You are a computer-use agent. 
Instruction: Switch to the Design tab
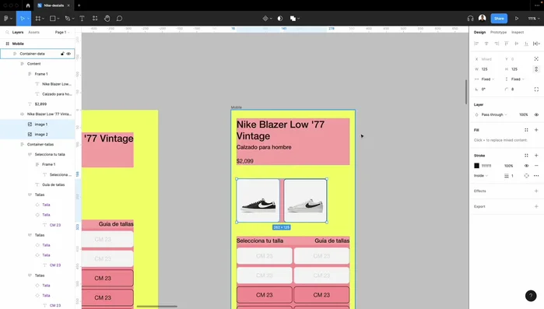tap(480, 32)
